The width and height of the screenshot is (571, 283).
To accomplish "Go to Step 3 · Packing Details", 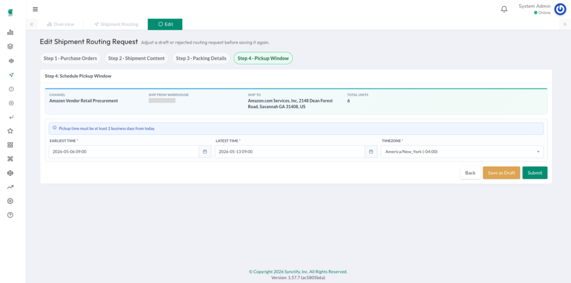I will (x=201, y=58).
